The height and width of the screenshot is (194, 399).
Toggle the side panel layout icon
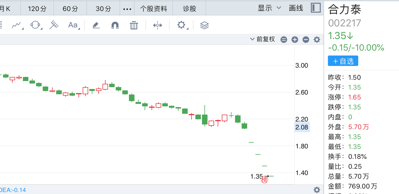click(x=316, y=8)
